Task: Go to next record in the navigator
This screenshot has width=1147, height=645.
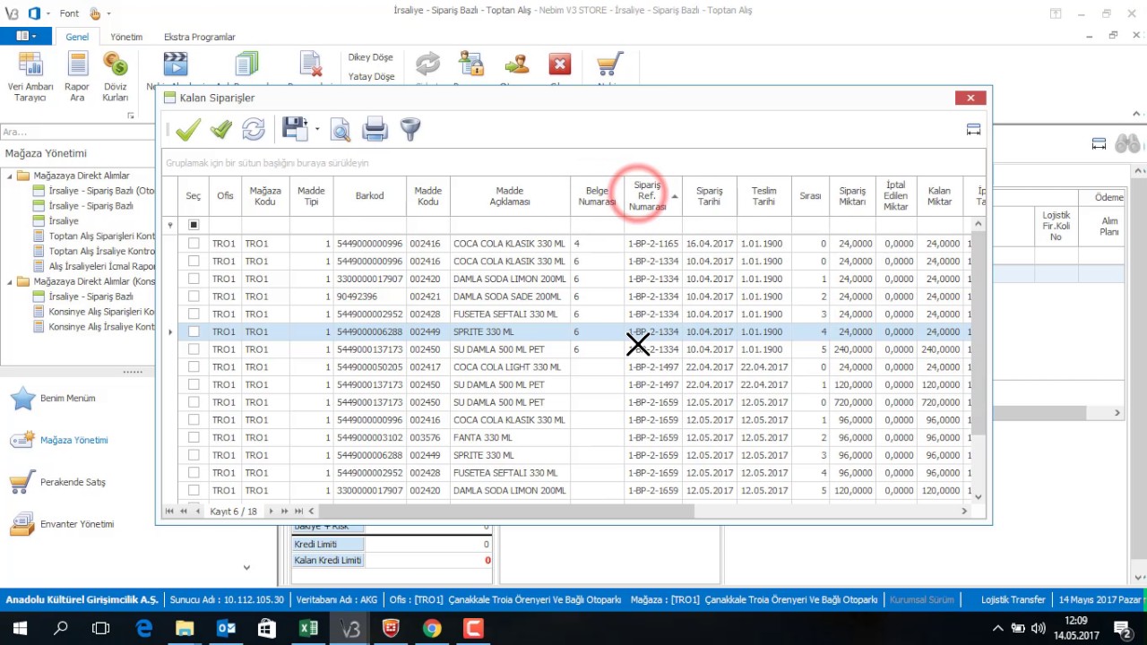Action: coord(272,512)
